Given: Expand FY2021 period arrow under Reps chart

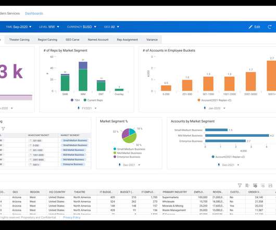Looking at the screenshot, I should pyautogui.click(x=95, y=108).
